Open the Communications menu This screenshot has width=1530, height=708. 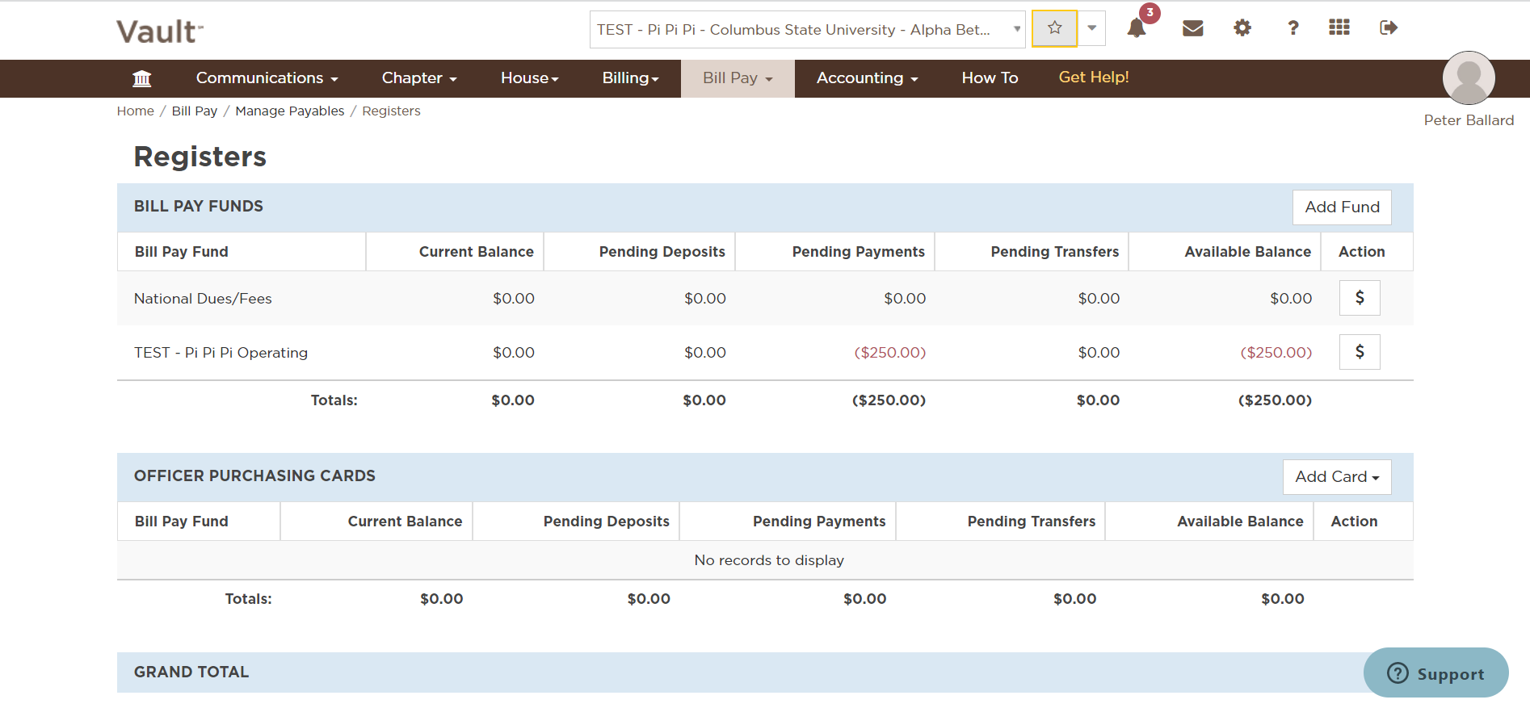[x=267, y=78]
